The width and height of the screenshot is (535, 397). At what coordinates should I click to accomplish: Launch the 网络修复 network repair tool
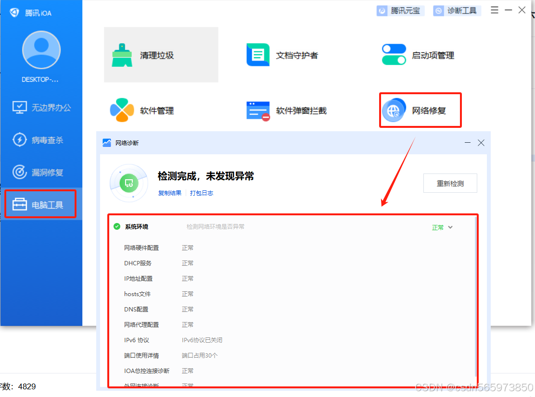(x=419, y=110)
